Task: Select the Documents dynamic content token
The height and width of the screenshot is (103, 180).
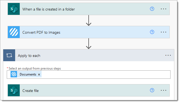Action: coord(28,74)
